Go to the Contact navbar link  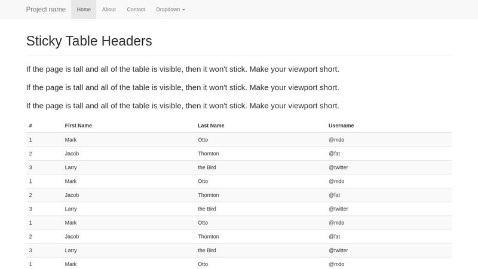[136, 10]
